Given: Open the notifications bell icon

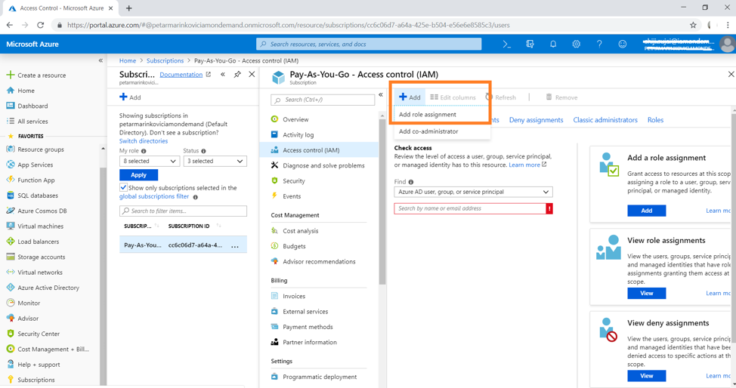Looking at the screenshot, I should coord(553,45).
